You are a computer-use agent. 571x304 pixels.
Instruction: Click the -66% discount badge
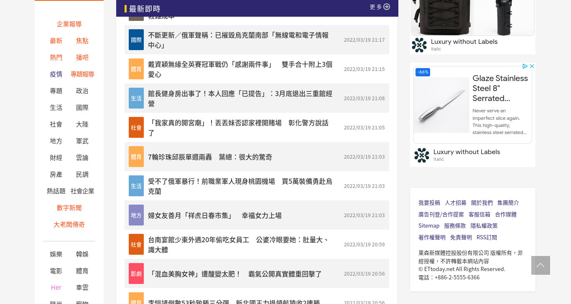(x=423, y=72)
